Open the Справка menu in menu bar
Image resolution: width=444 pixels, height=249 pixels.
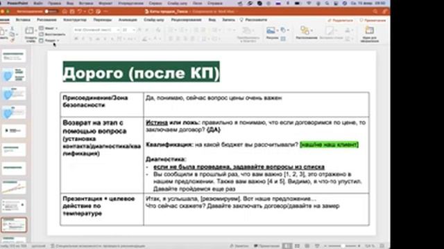215,3
